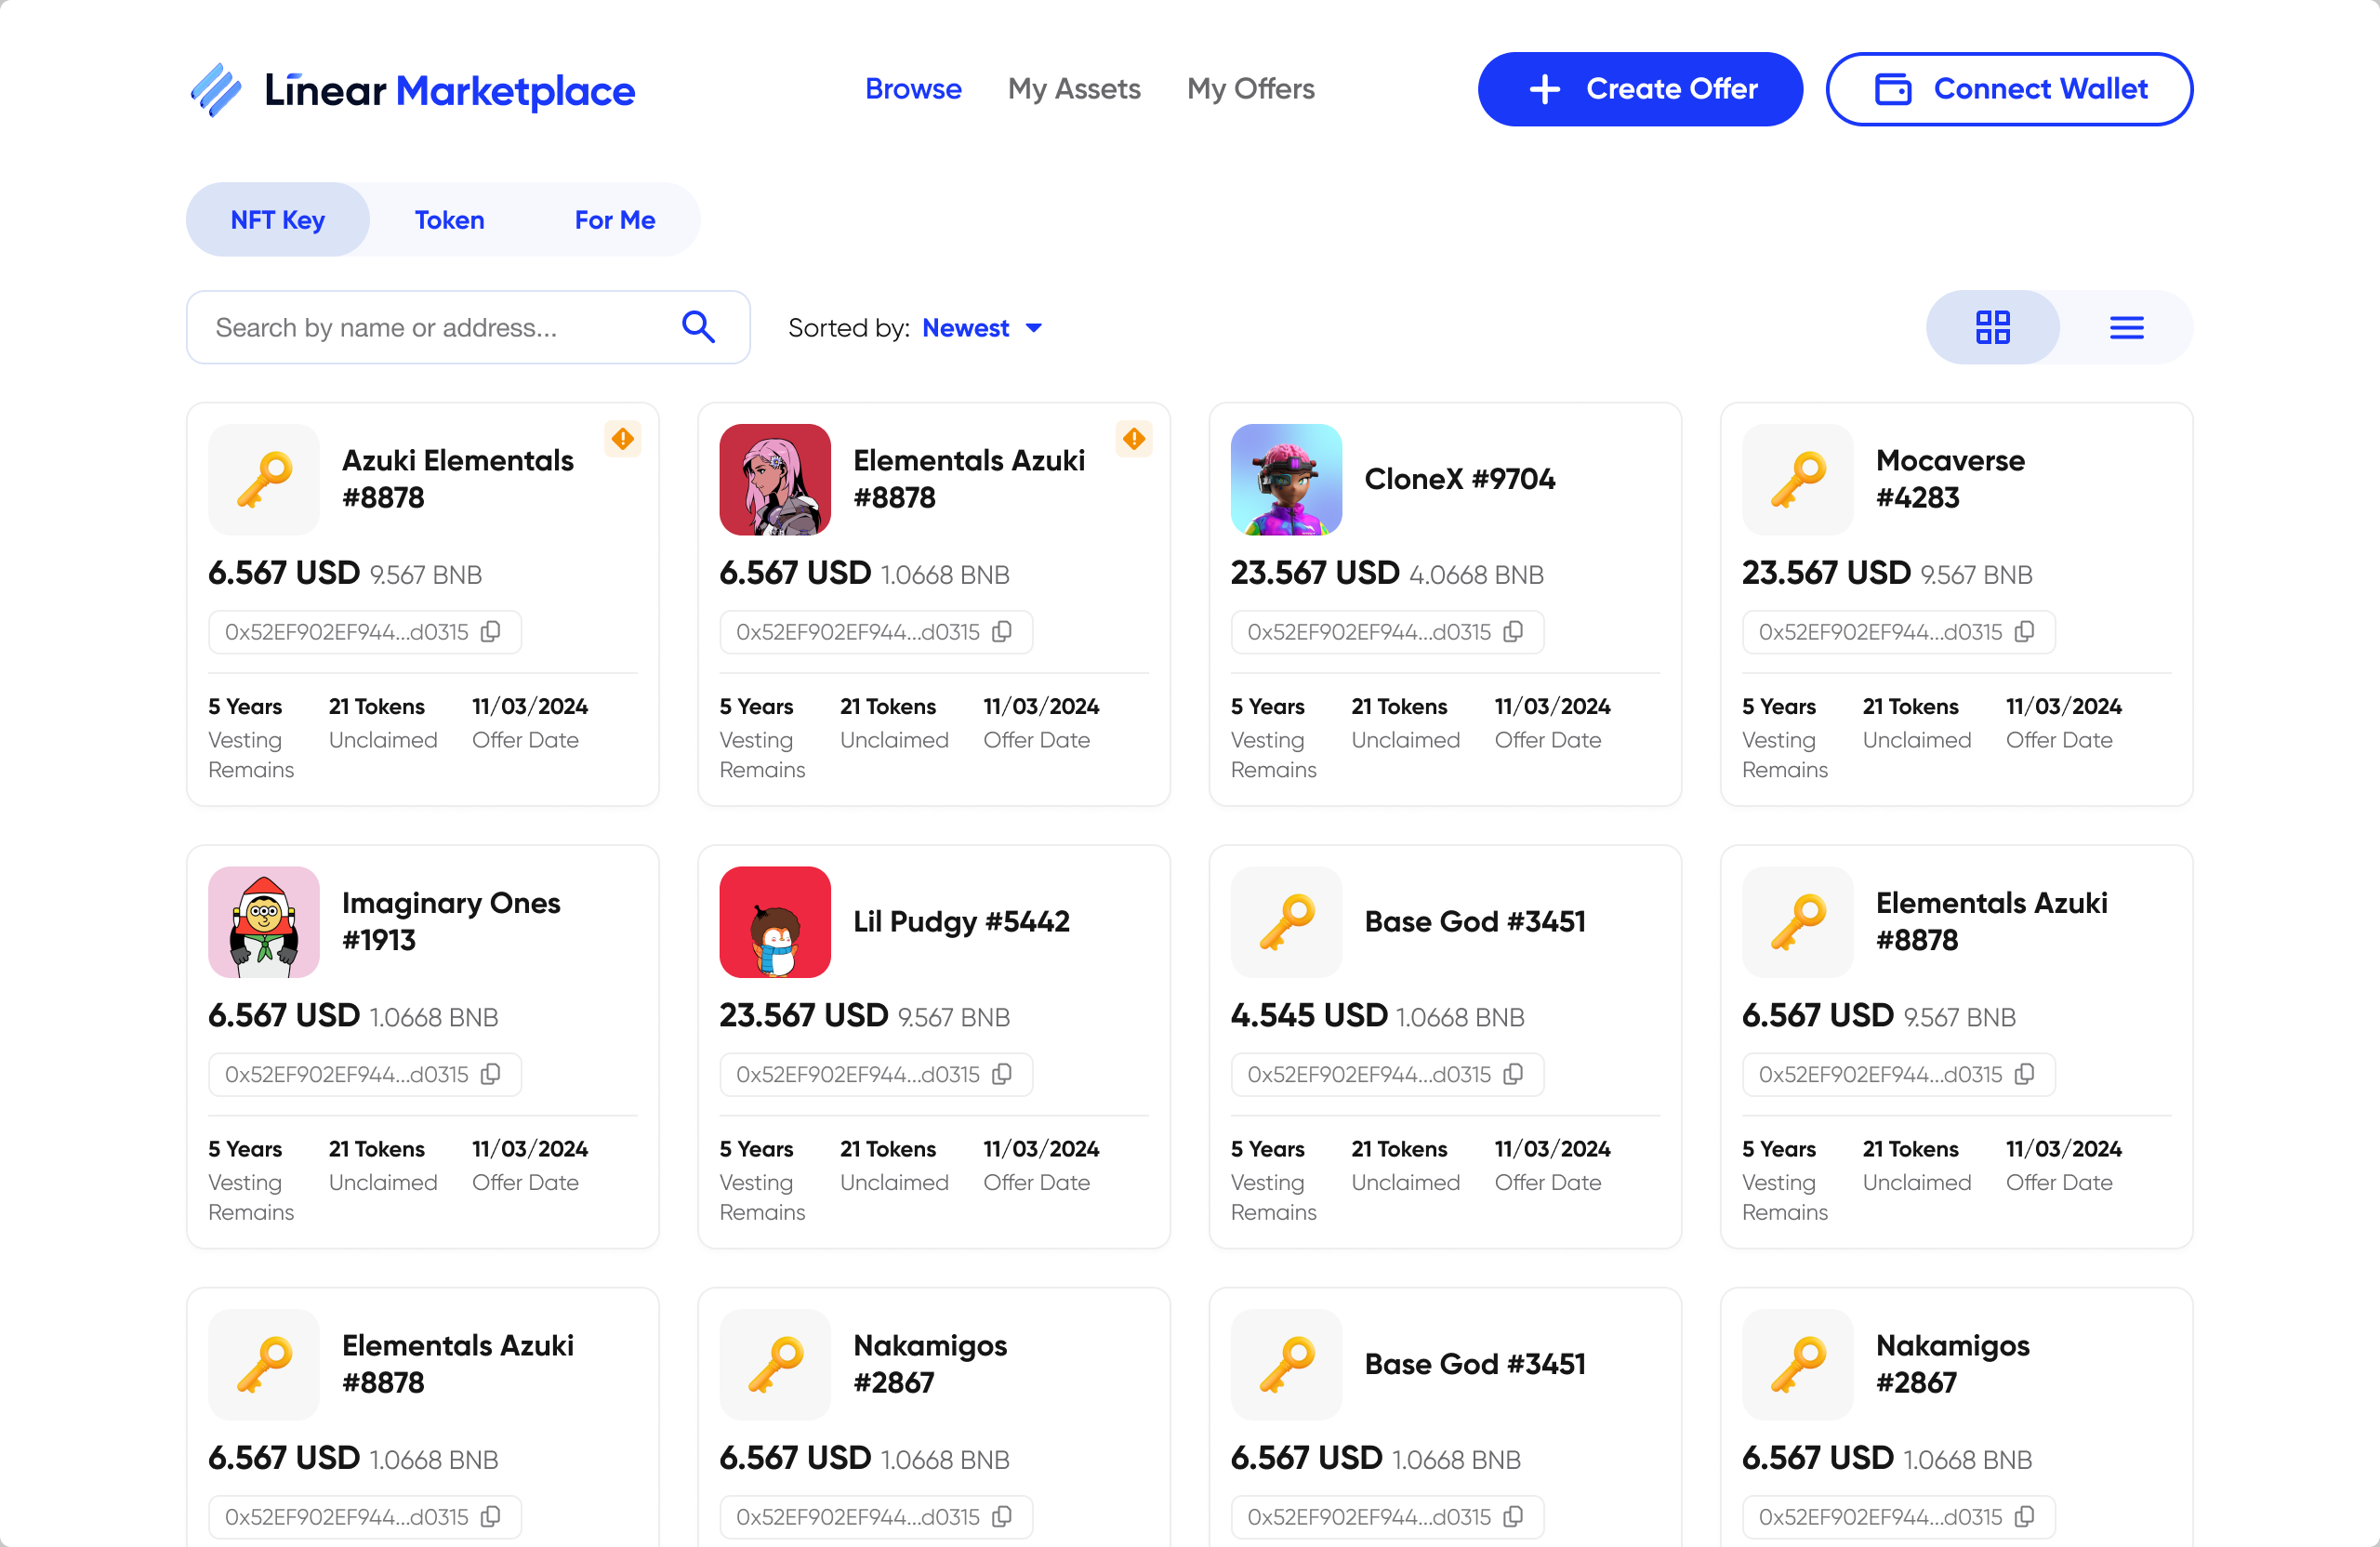Copy address on Imaginary Ones #1913 card
Viewport: 2380px width, 1547px height.
tap(490, 1074)
